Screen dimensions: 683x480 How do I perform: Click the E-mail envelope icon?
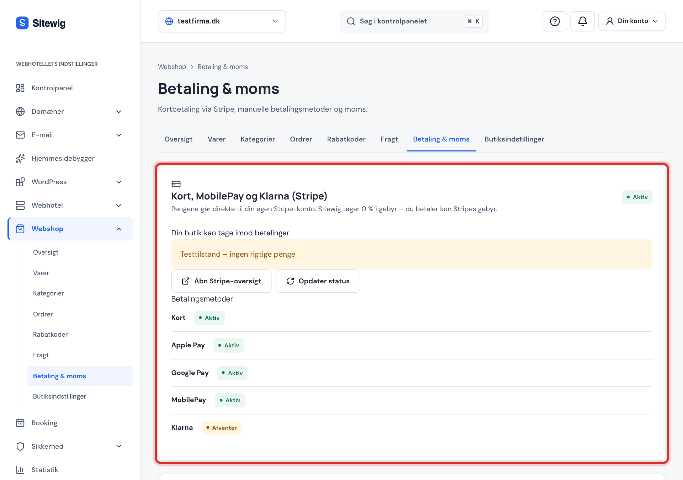click(20, 135)
